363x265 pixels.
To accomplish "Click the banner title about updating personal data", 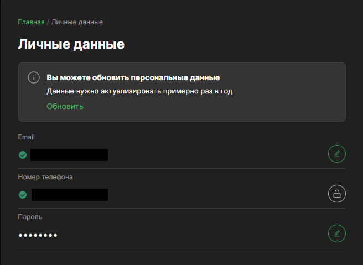I will point(133,77).
